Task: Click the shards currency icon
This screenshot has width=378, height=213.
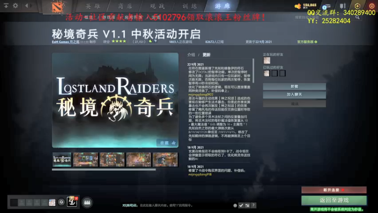Action: 298,6
